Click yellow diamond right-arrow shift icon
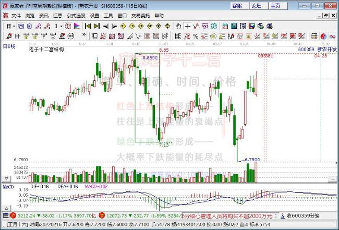The image size is (339, 230). point(132,27)
